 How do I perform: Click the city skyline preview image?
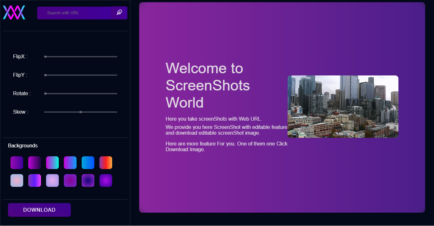(x=343, y=107)
